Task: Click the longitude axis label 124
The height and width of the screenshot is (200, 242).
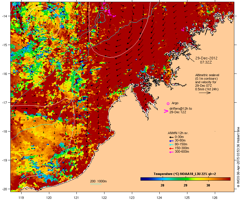Action: click(159, 198)
